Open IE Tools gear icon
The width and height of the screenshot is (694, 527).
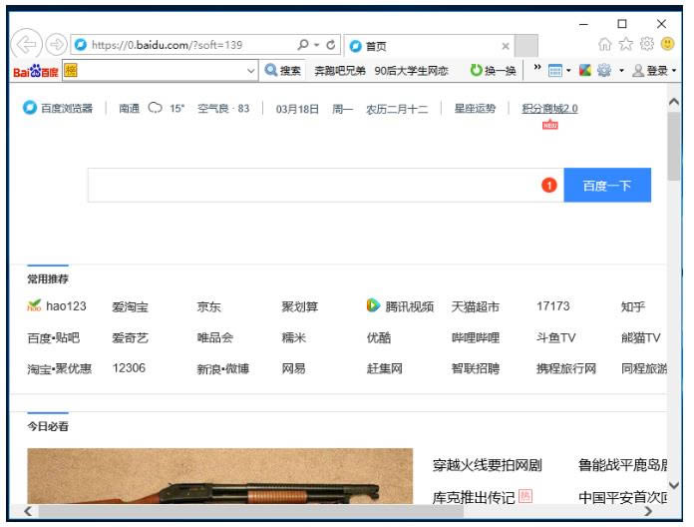649,45
